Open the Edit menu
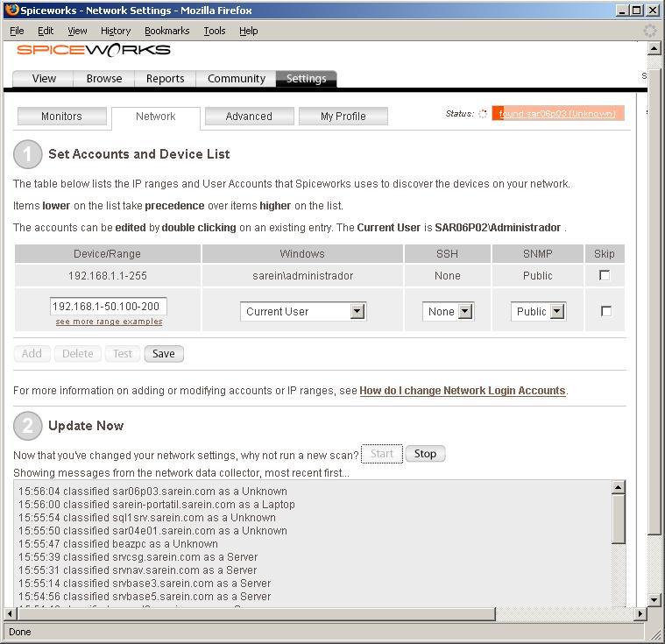 46,31
